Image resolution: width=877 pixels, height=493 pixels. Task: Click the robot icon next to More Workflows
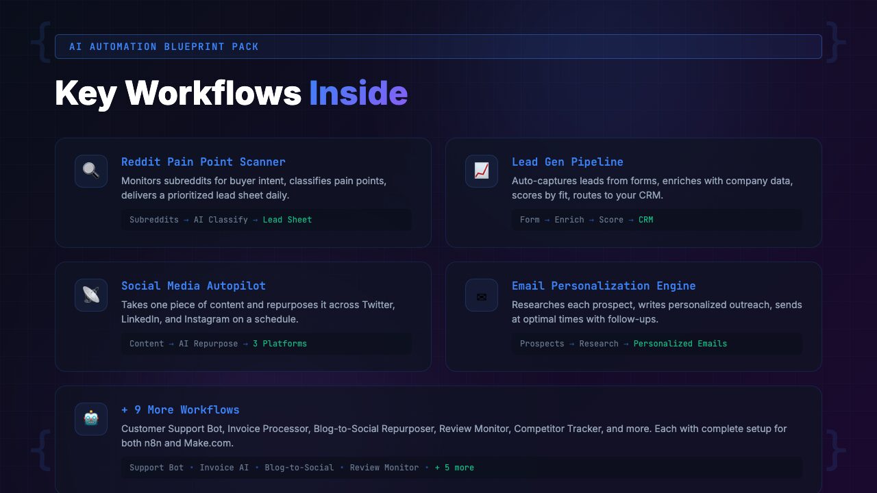click(90, 418)
